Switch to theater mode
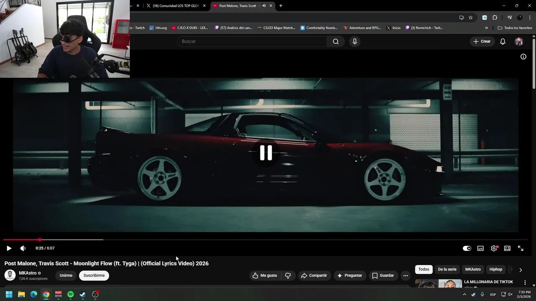 [x=507, y=248]
